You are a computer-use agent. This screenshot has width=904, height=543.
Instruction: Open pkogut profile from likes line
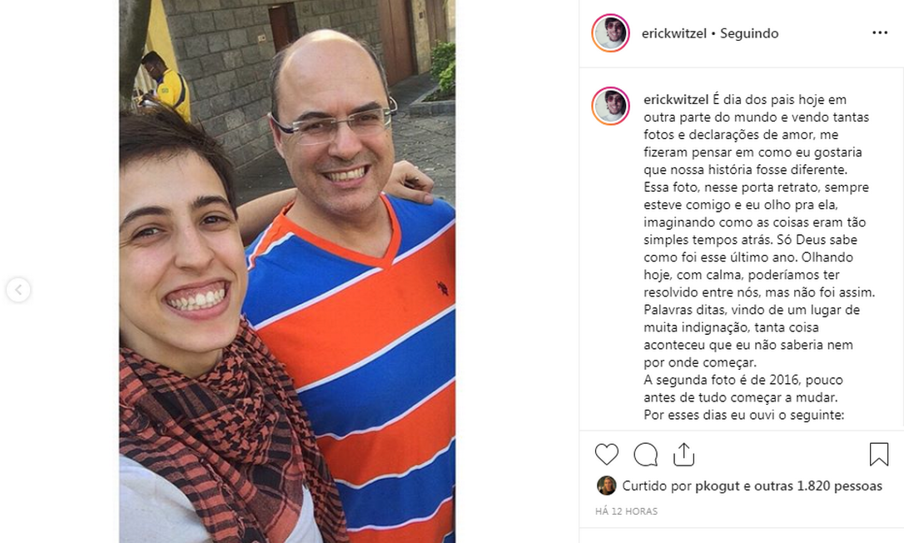(718, 486)
